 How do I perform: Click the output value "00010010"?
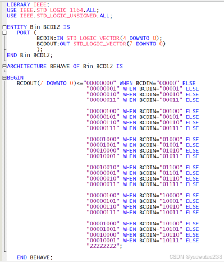click(103, 167)
